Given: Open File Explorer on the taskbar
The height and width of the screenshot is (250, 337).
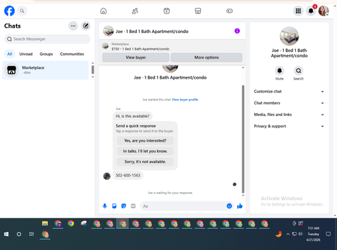Looking at the screenshot, I should pos(45,224).
